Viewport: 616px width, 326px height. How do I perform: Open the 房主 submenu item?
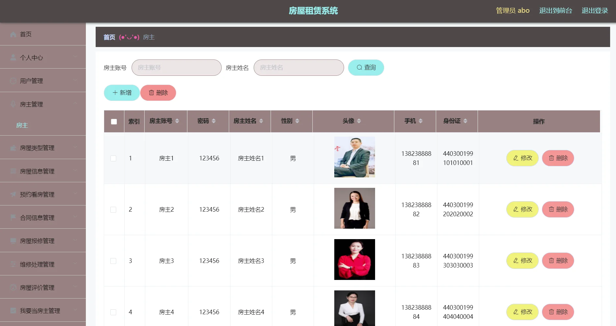[x=22, y=125]
